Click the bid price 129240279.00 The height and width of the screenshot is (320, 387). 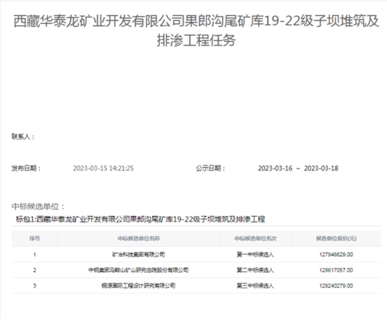(x=336, y=286)
